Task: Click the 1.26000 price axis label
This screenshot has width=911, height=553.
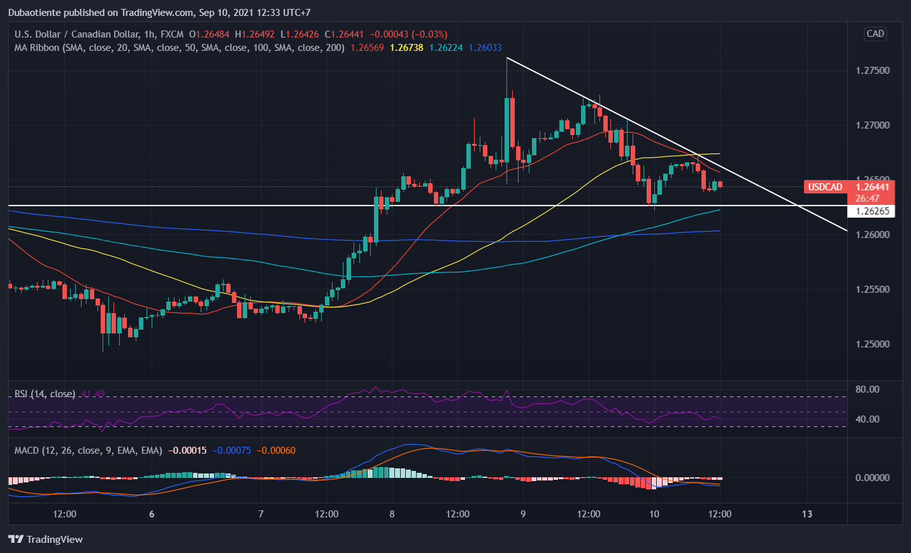Action: pyautogui.click(x=872, y=235)
